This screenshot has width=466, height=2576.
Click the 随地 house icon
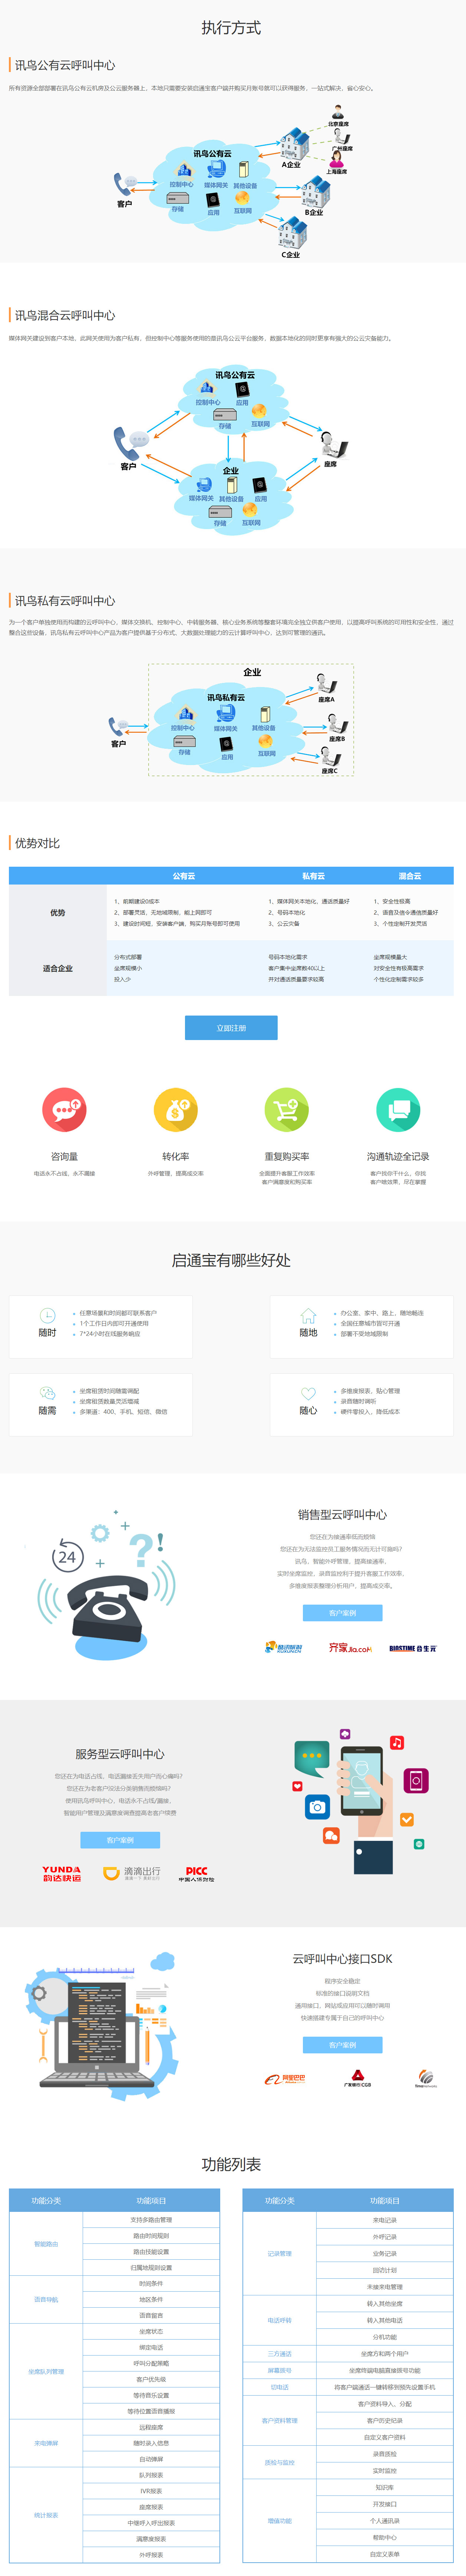click(x=308, y=1315)
